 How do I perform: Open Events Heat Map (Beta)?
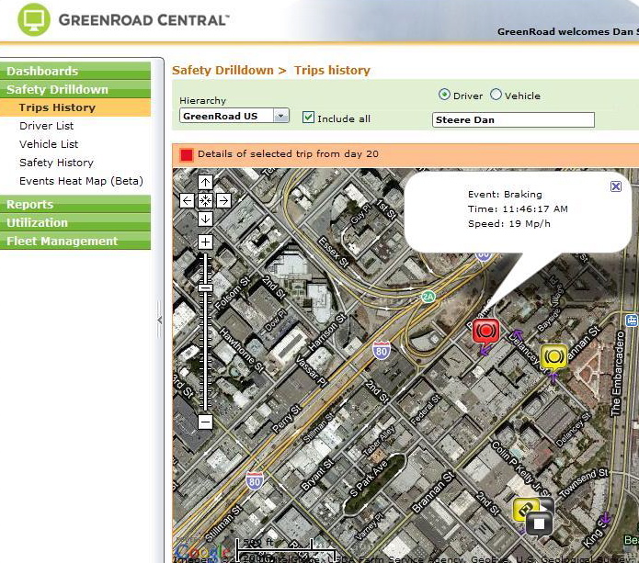81,181
